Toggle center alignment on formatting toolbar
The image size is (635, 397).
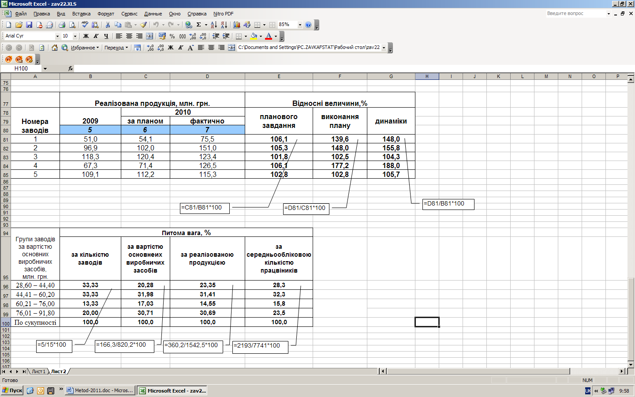click(x=129, y=36)
